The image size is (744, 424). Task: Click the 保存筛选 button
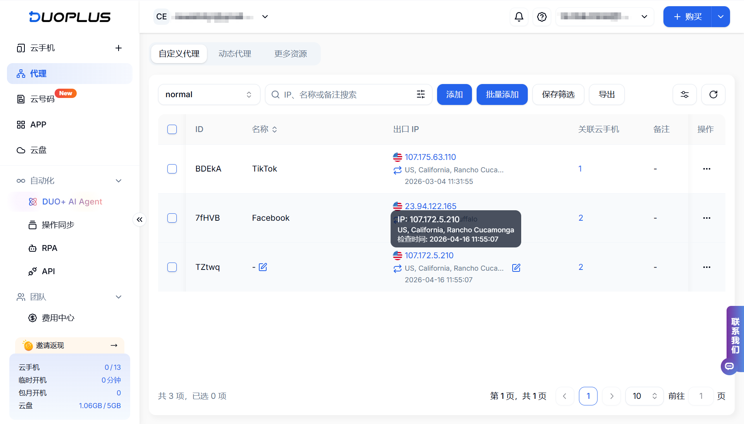pyautogui.click(x=558, y=94)
